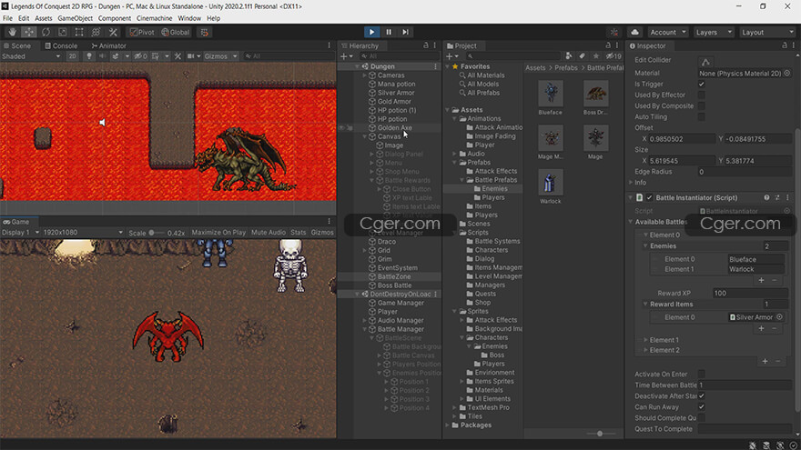Screen dimensions: 801x450
Task: Toggle Battle Instantiator script enabled checkbox
Action: 650,197
